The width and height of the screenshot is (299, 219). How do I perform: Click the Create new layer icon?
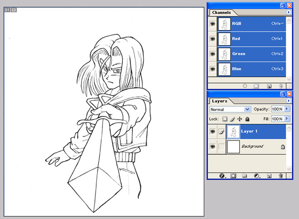pyautogui.click(x=269, y=175)
